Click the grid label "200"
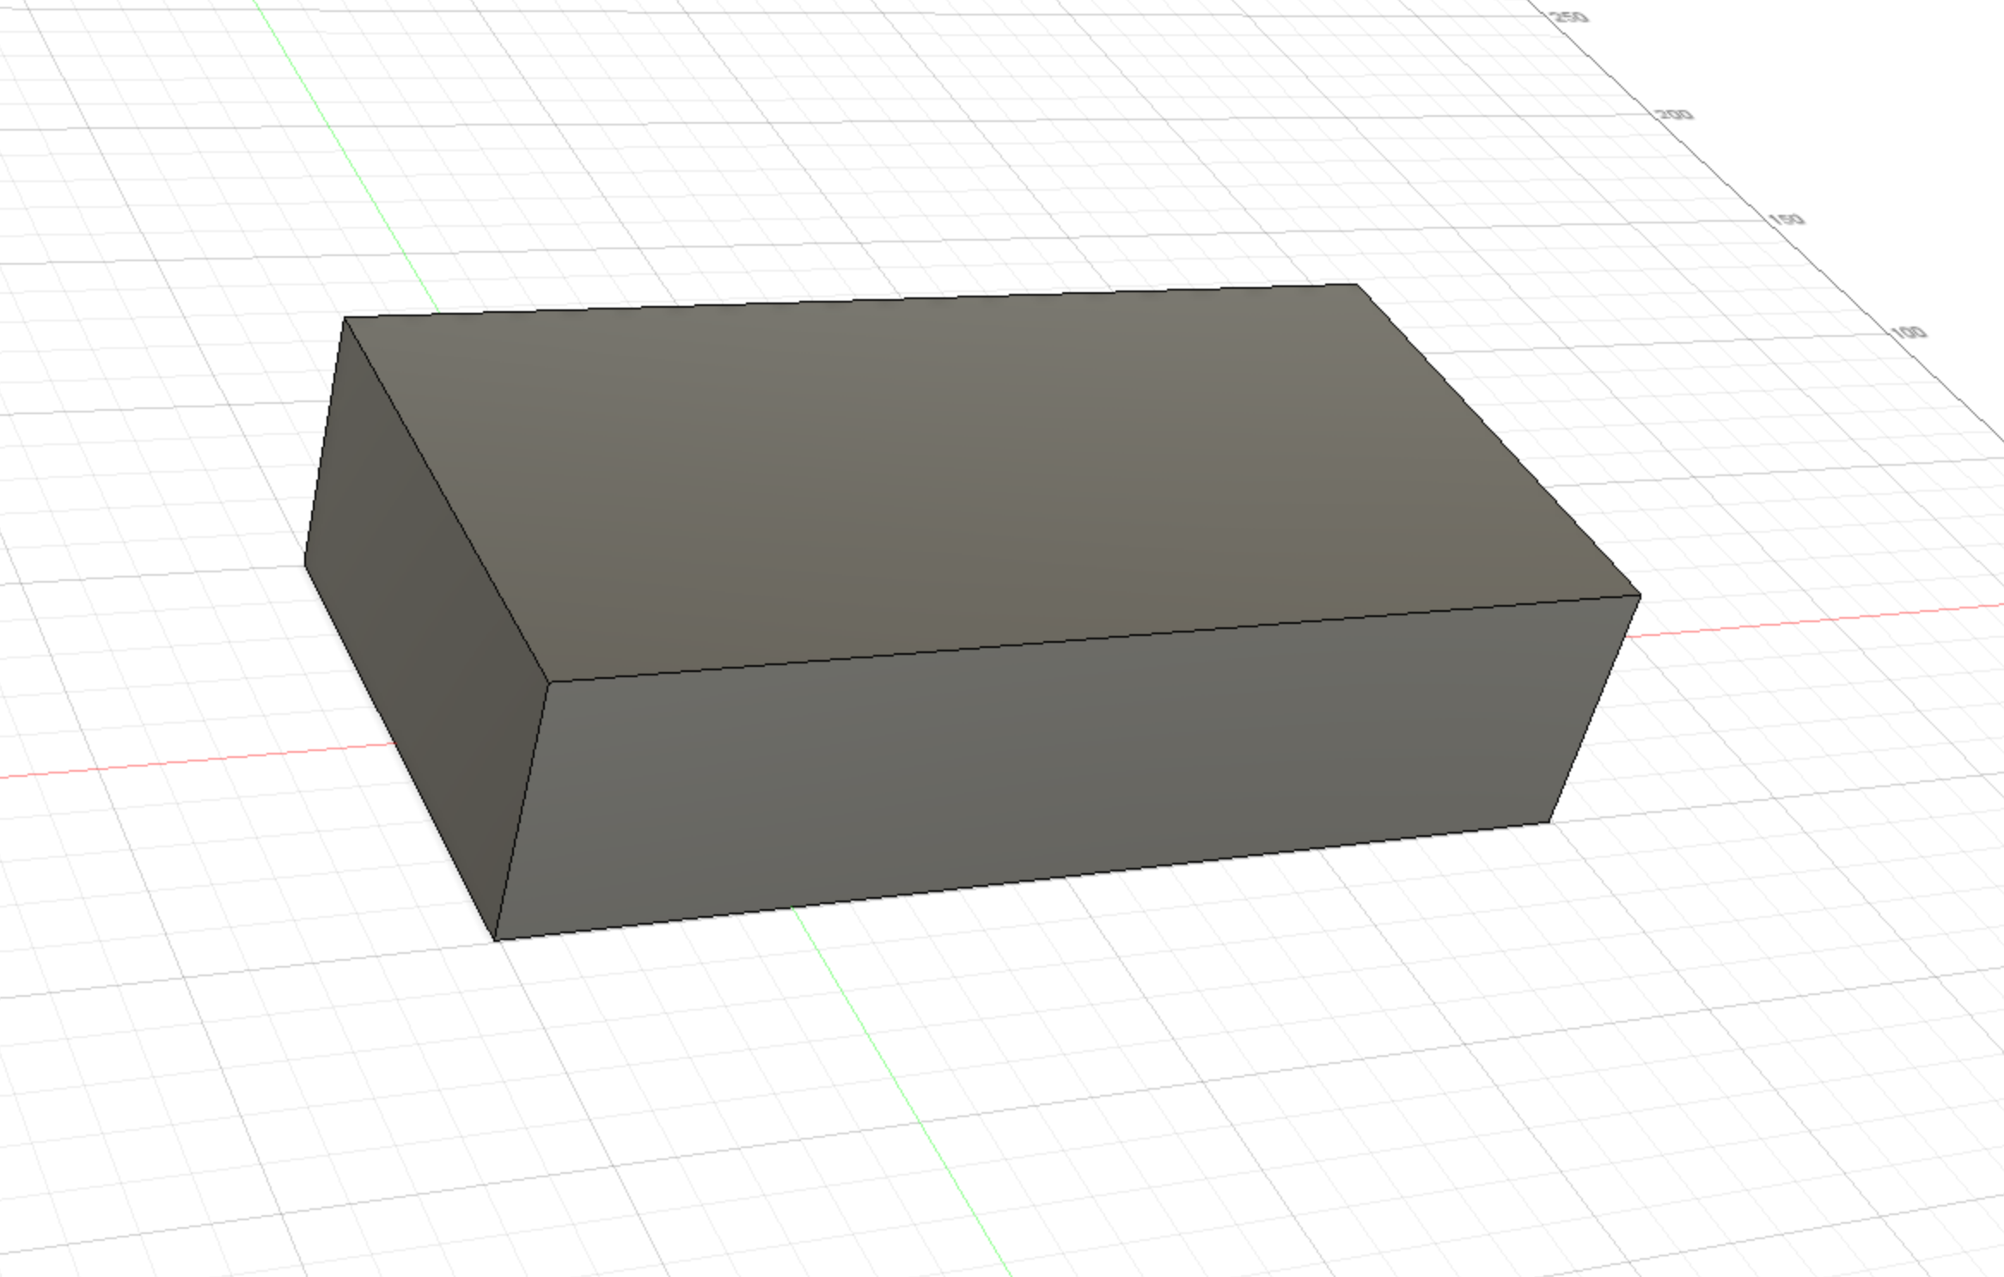The image size is (2004, 1277). [x=1674, y=113]
